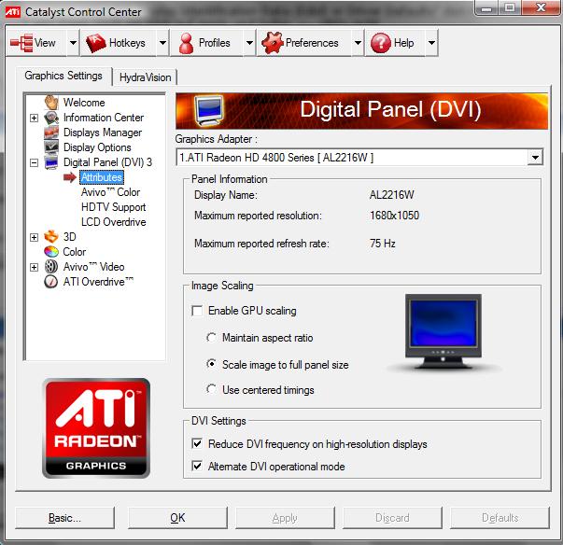The height and width of the screenshot is (545, 563).
Task: Toggle Alternate DVI operational mode checkbox
Action: (x=197, y=466)
